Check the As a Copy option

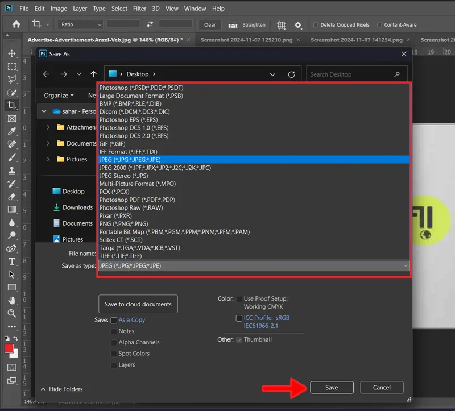114,320
